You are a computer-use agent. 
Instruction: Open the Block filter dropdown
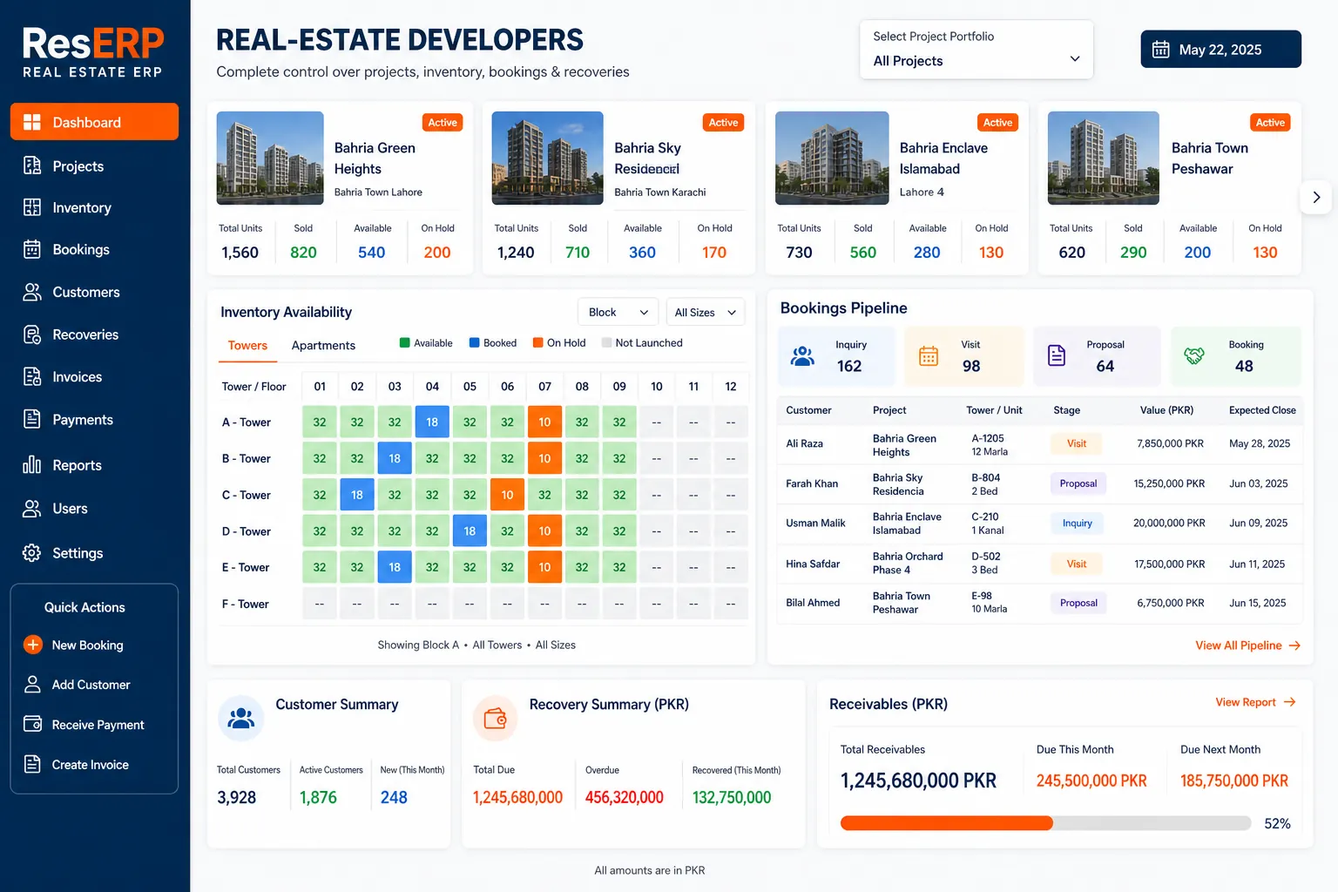[618, 312]
